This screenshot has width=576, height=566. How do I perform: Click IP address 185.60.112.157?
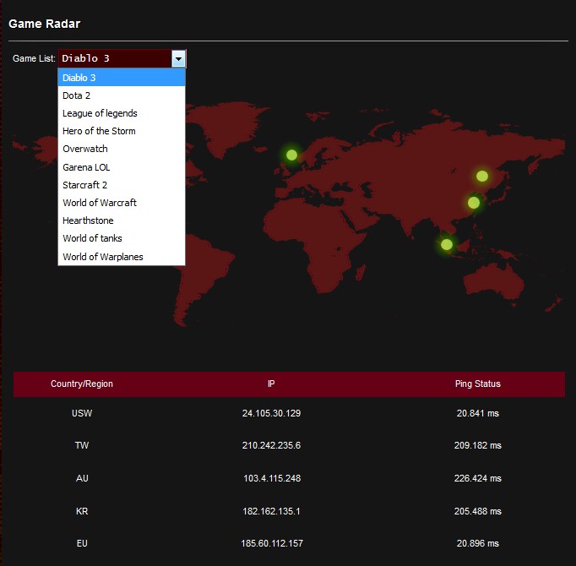[272, 543]
